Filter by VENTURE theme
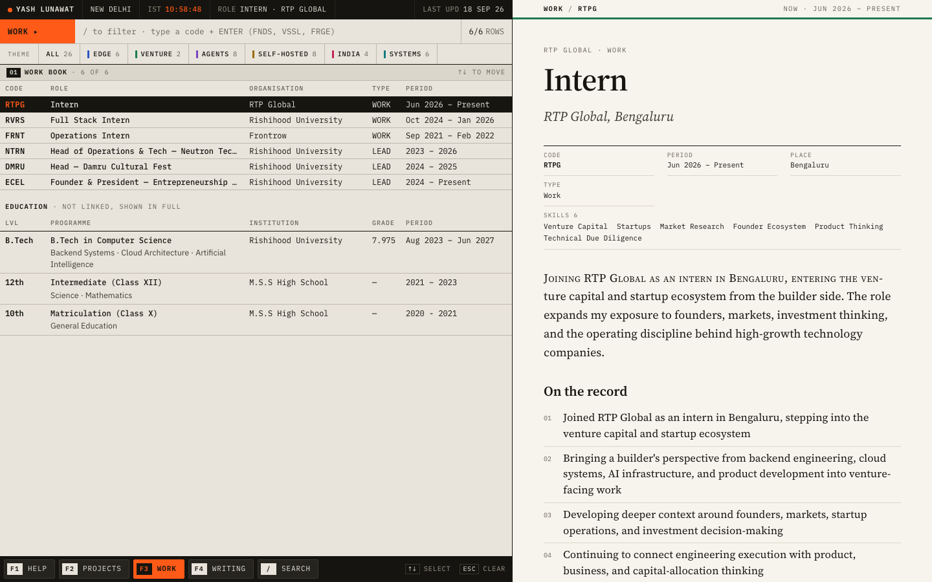The width and height of the screenshot is (932, 582). tap(158, 54)
